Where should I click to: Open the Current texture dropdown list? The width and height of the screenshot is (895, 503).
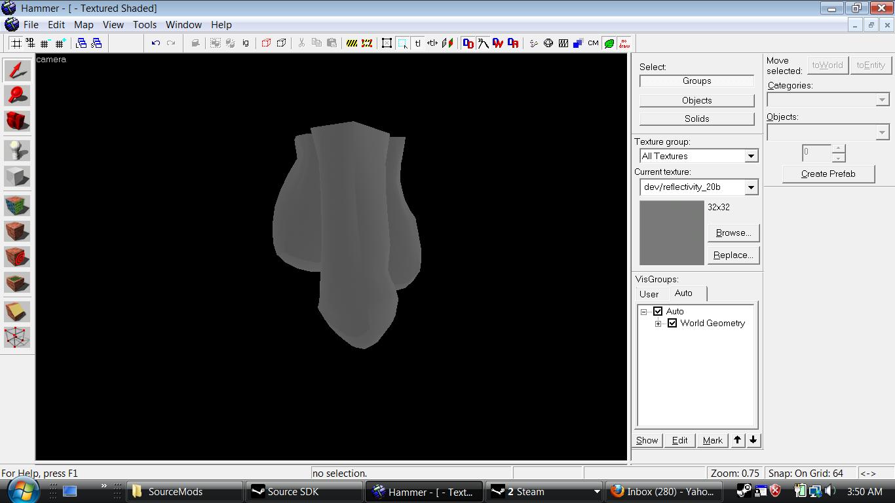[751, 187]
